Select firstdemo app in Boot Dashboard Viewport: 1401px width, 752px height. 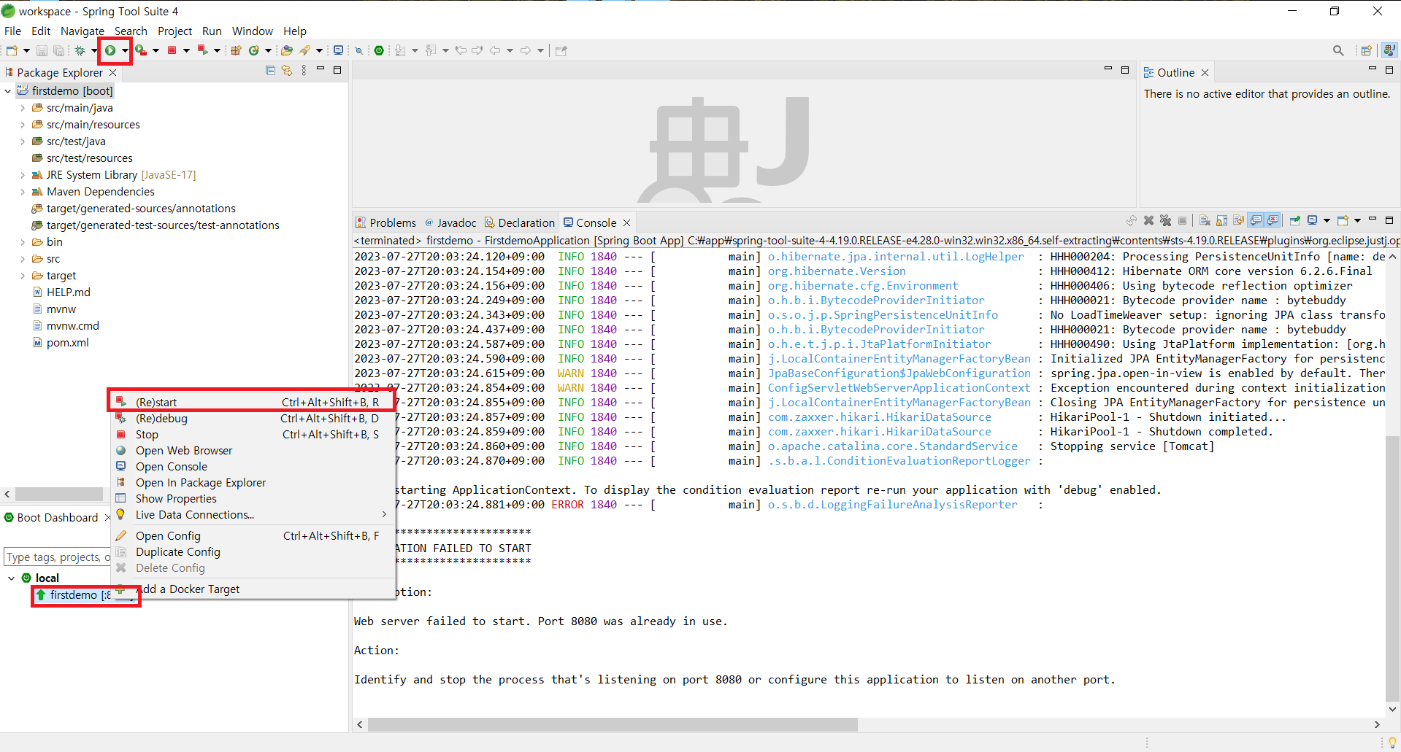(x=80, y=595)
